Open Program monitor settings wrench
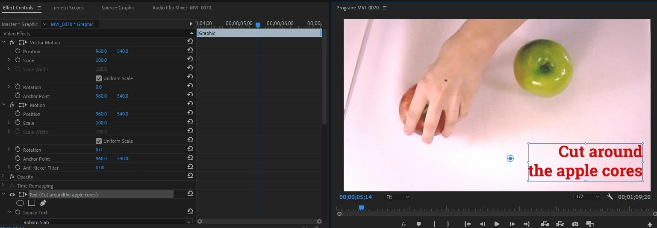This screenshot has height=228, width=657. pos(610,197)
